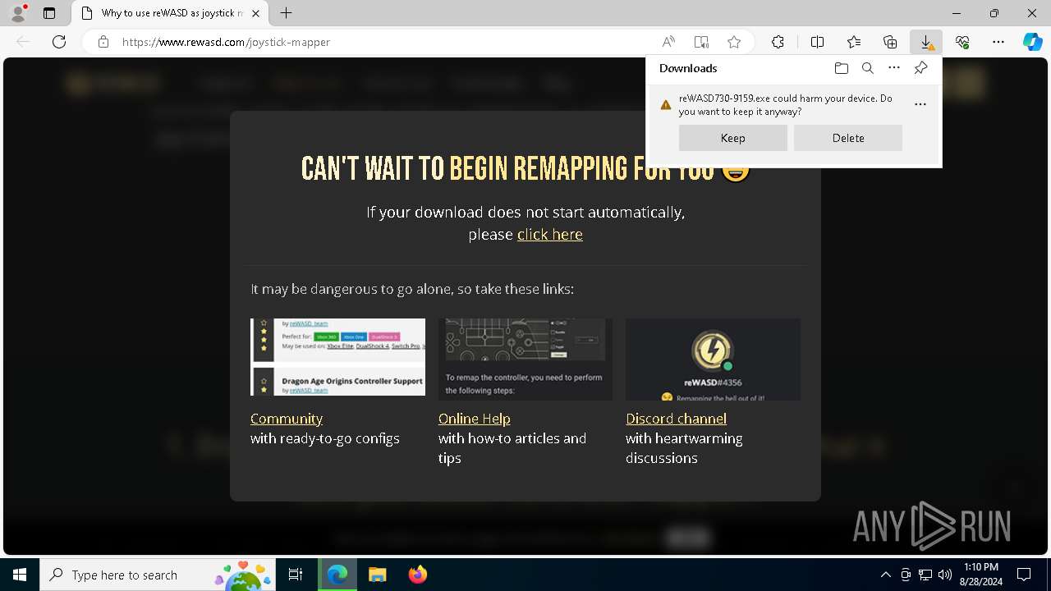
Task: Keep the reWASD730-9159.exe download
Action: [x=732, y=138]
